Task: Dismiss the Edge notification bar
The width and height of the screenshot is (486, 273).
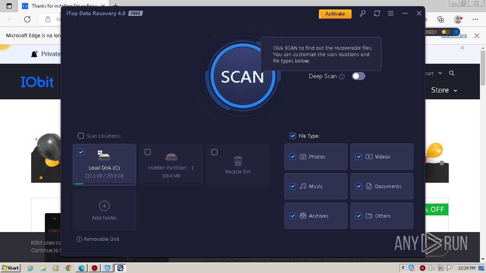Action: 477,36
